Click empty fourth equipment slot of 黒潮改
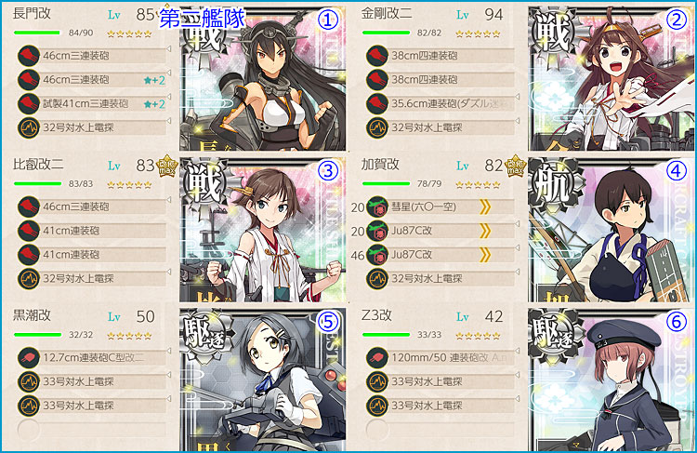The height and width of the screenshot is (453, 697). pyautogui.click(x=92, y=430)
